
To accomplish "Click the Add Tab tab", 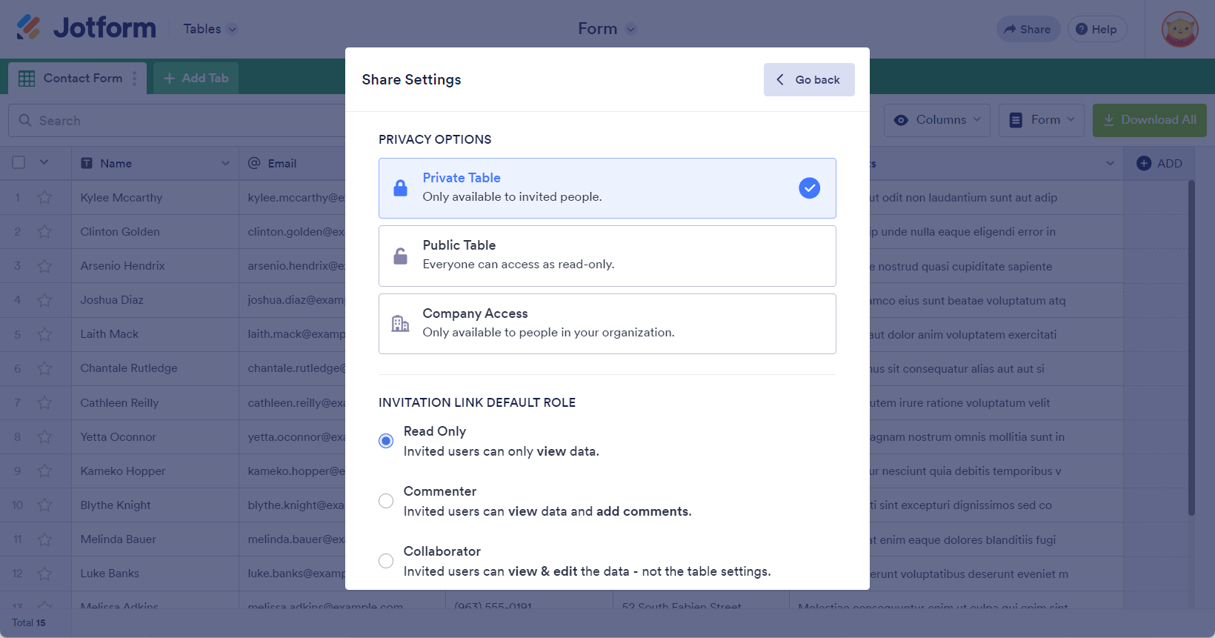I will [x=196, y=79].
